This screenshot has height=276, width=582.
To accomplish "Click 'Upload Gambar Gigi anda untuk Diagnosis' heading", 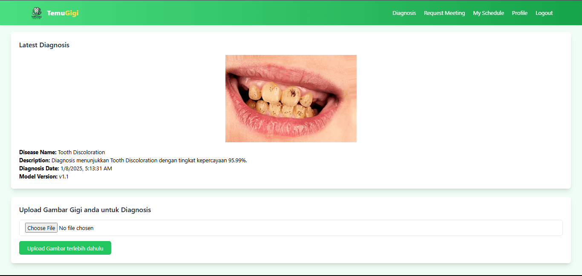I will tap(85, 210).
